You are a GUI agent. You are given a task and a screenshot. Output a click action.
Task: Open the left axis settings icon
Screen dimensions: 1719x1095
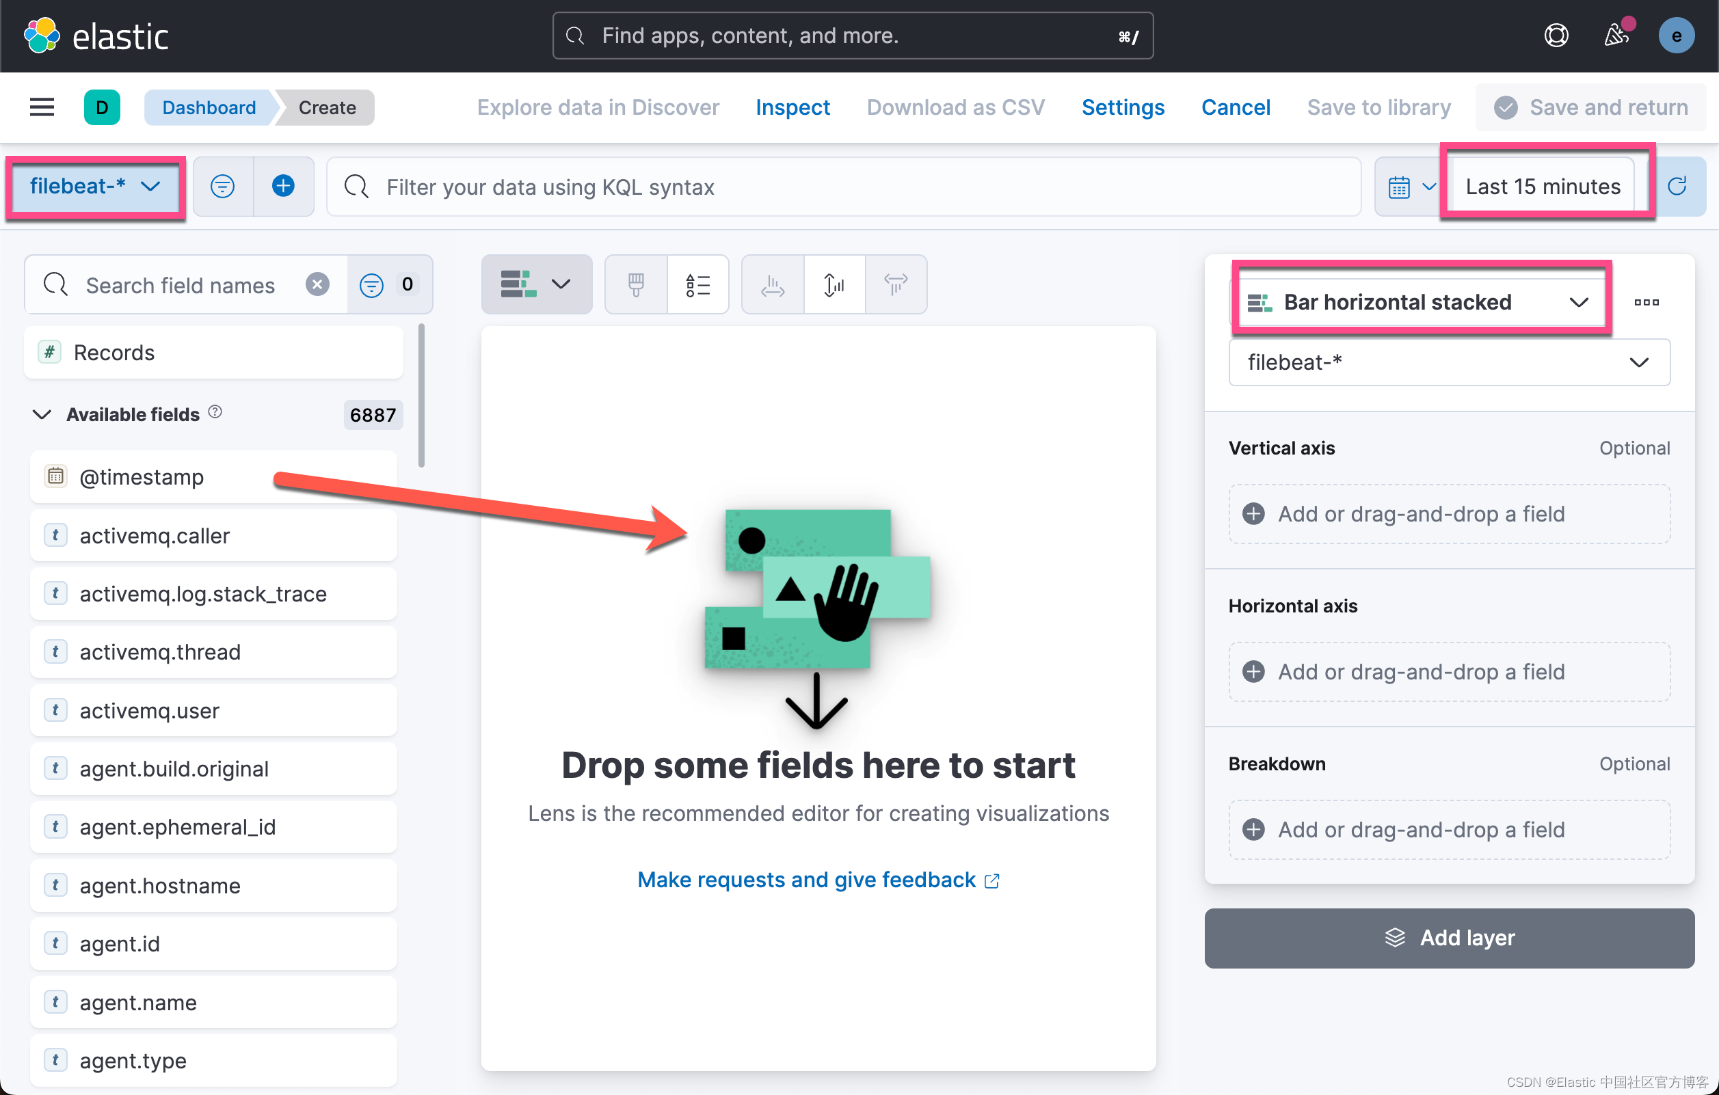[834, 285]
